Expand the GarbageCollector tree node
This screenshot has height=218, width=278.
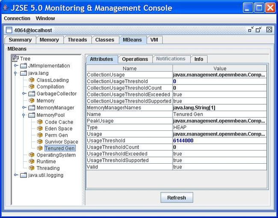(x=24, y=94)
